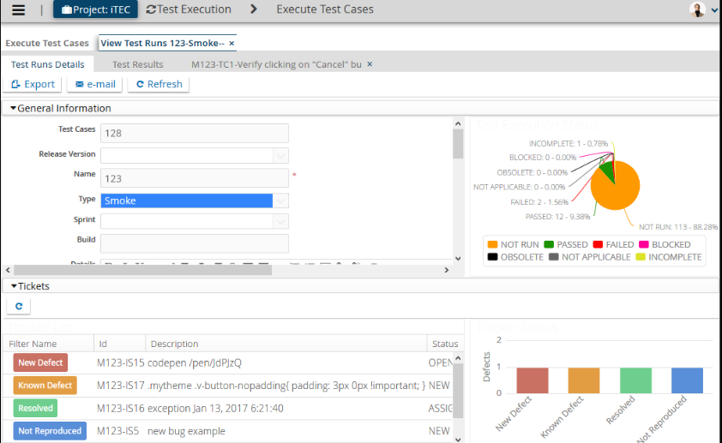Select ticket M123-IS17 mytheme row
Image resolution: width=722 pixels, height=443 pixels.
tap(228, 386)
